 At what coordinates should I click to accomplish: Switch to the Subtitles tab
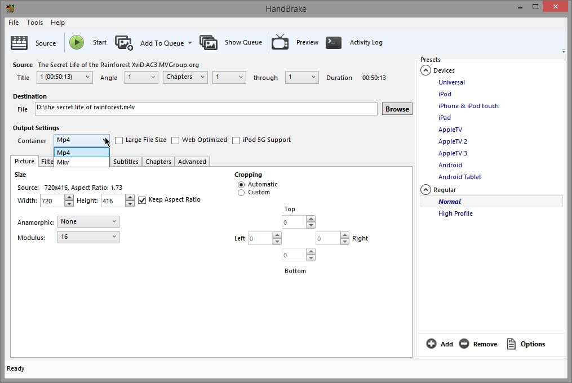pyautogui.click(x=126, y=162)
